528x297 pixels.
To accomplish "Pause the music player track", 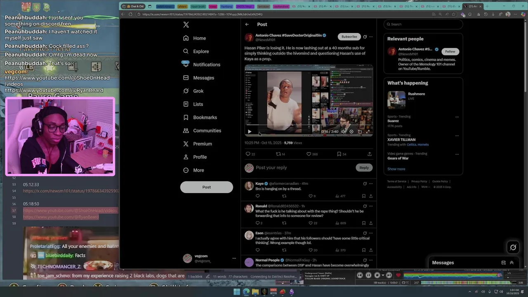I will (368, 275).
